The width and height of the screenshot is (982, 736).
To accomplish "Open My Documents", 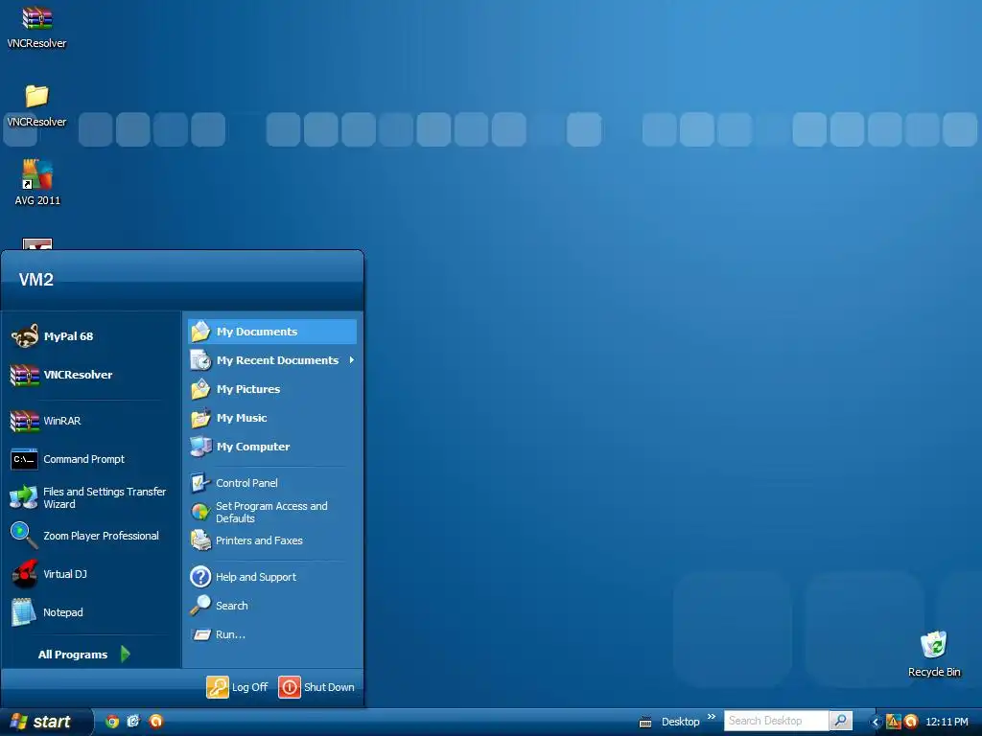I will coord(272,332).
